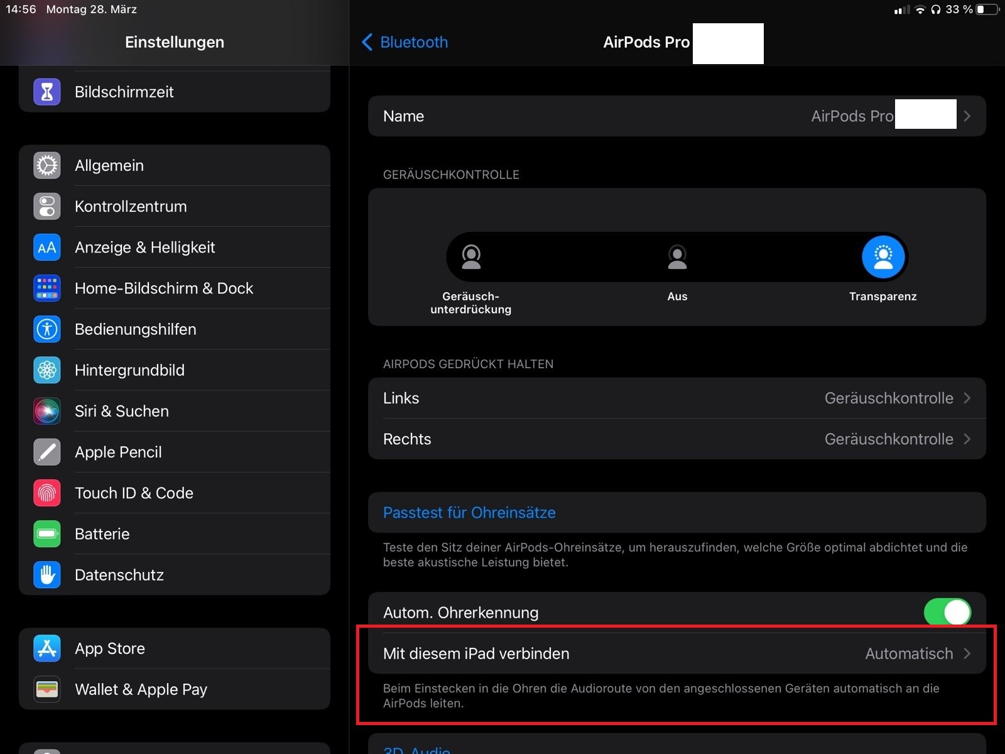Open Kontrollzentrum settings
1005x754 pixels.
tap(175, 206)
